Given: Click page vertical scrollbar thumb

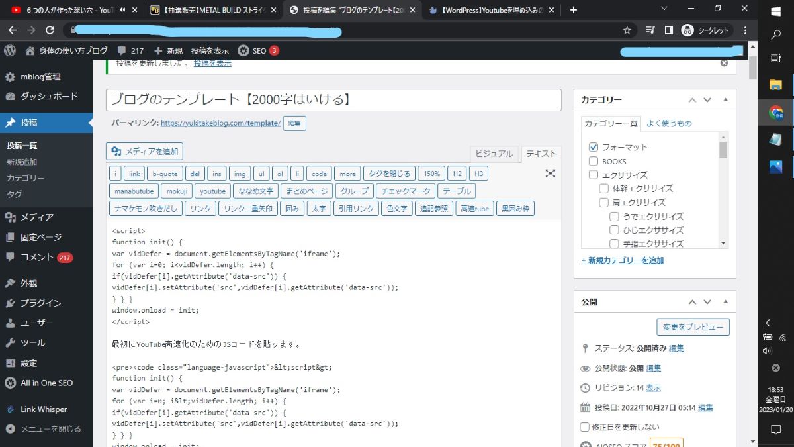Looking at the screenshot, I should [x=752, y=68].
